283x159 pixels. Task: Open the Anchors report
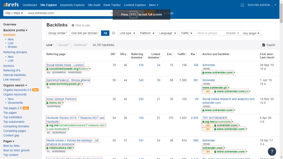[8, 66]
